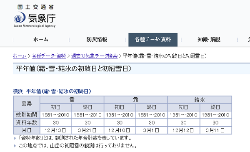
Task: Click 初日 header under 霜
Action: 120,107
